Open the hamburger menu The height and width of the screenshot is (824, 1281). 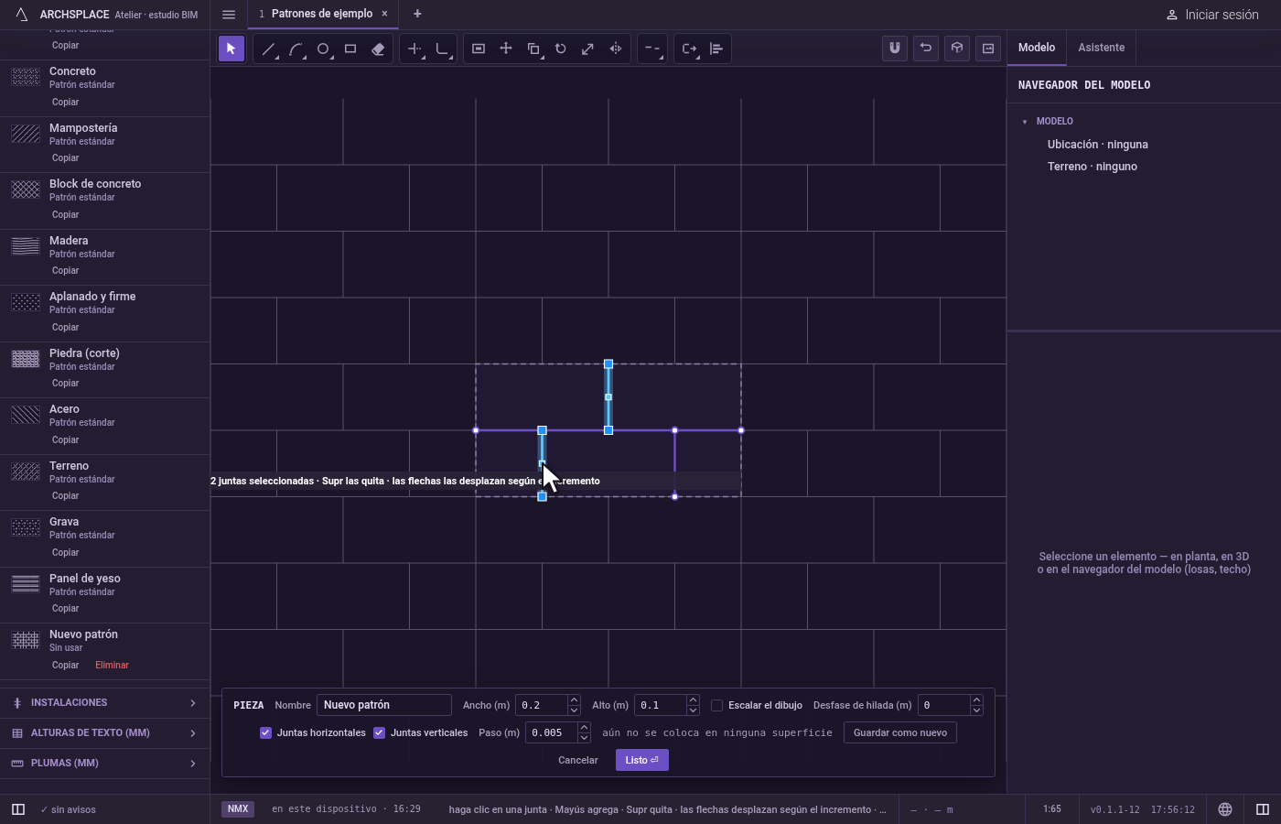(229, 15)
